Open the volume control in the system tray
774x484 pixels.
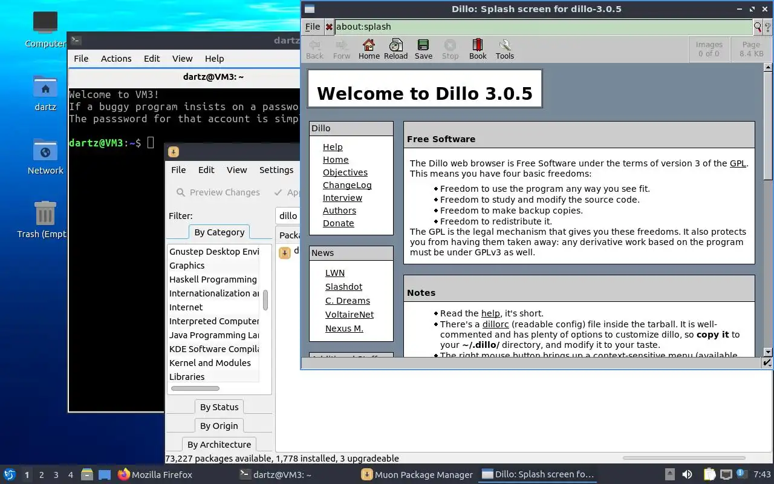tap(687, 475)
